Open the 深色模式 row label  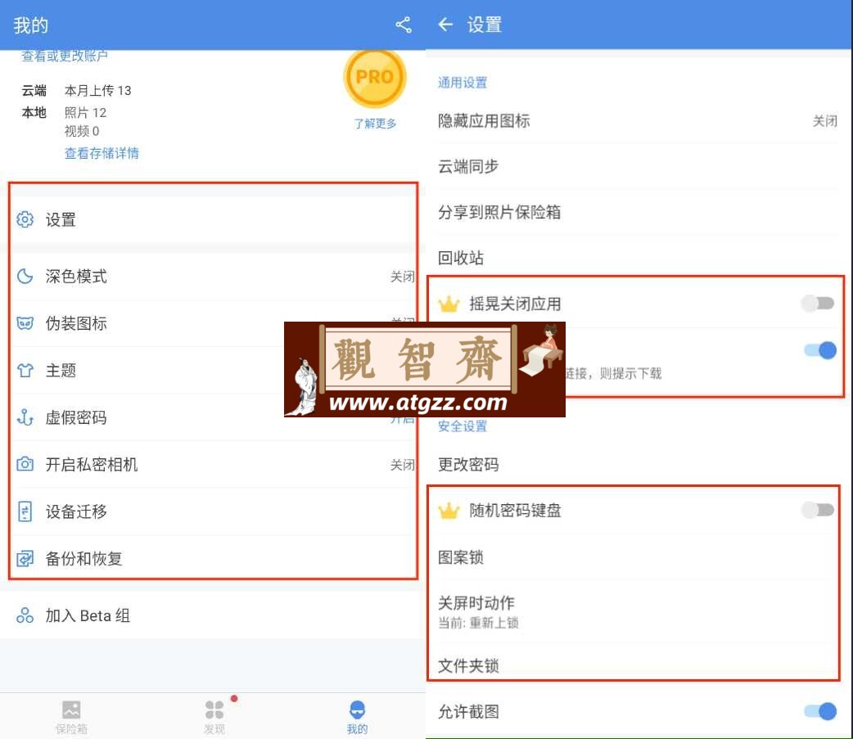76,277
